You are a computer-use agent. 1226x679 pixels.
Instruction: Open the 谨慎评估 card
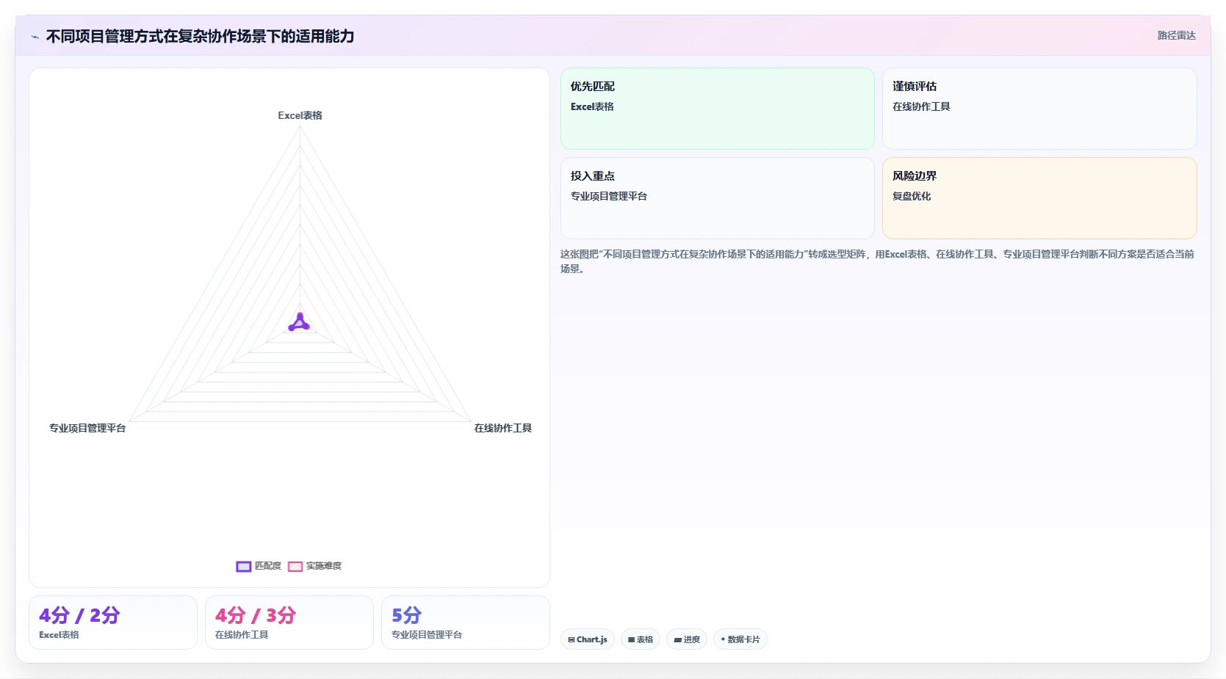1039,109
